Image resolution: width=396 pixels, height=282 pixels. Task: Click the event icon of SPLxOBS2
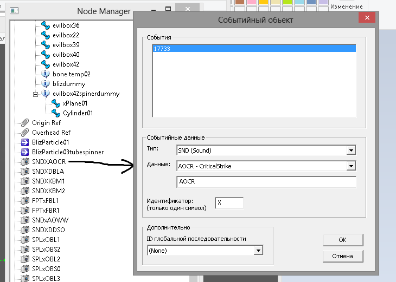pyautogui.click(x=25, y=249)
